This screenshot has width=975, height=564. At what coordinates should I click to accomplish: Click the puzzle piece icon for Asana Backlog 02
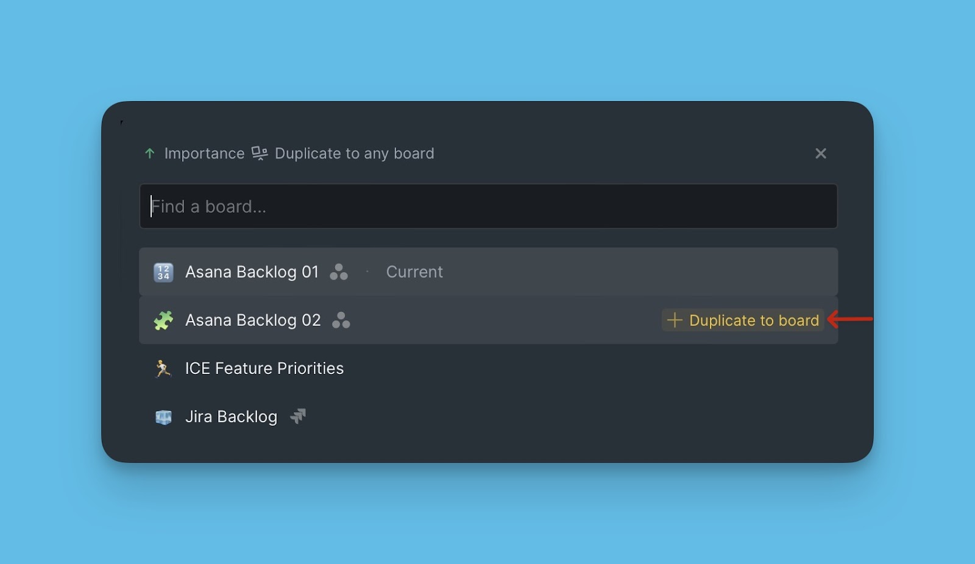(163, 320)
